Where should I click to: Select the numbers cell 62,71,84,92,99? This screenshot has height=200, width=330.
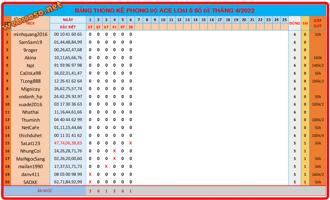[x=68, y=182]
